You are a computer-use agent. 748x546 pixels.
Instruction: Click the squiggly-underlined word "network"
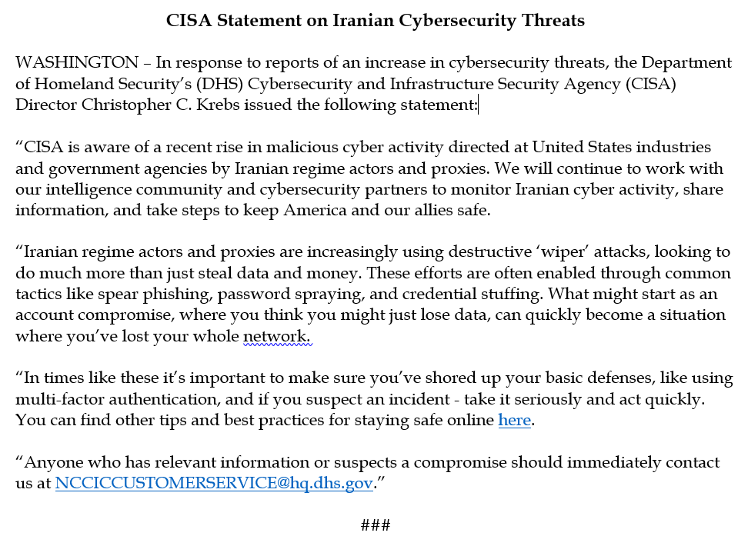point(276,337)
